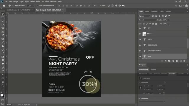Select the Horizontal Type tool
This screenshot has height=106, width=189.
[x=3, y=71]
